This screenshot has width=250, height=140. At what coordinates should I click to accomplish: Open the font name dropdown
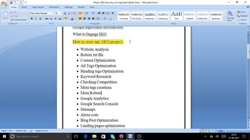point(53,14)
